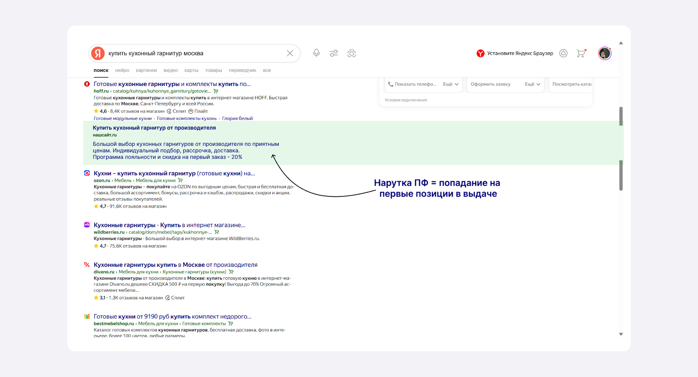Click the search query input field
Screen dimensions: 698x377
(195, 53)
